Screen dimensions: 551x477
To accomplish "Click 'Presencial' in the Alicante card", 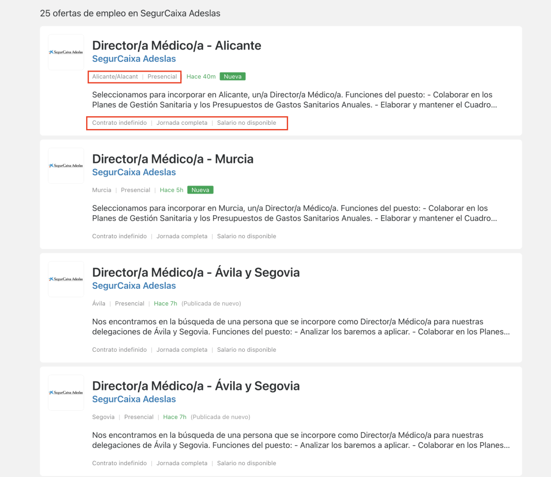I will (163, 76).
